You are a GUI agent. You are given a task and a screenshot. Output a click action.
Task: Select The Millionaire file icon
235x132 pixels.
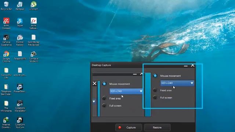pyautogui.click(x=6, y=106)
